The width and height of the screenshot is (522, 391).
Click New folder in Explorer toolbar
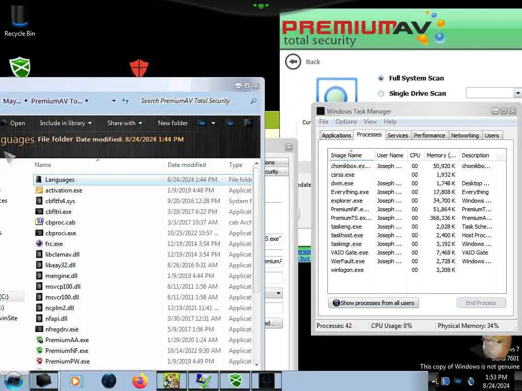click(173, 123)
